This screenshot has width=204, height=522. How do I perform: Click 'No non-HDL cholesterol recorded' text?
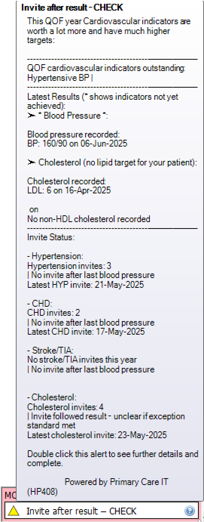88,219
